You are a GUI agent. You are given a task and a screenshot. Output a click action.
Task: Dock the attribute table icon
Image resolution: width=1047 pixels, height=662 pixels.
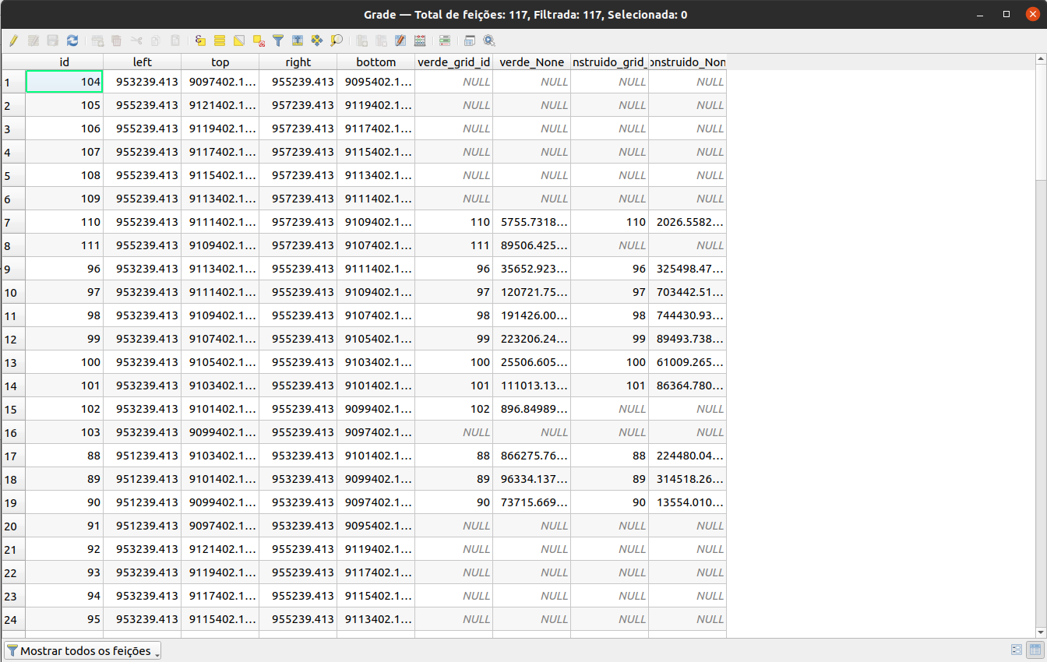[x=470, y=40]
